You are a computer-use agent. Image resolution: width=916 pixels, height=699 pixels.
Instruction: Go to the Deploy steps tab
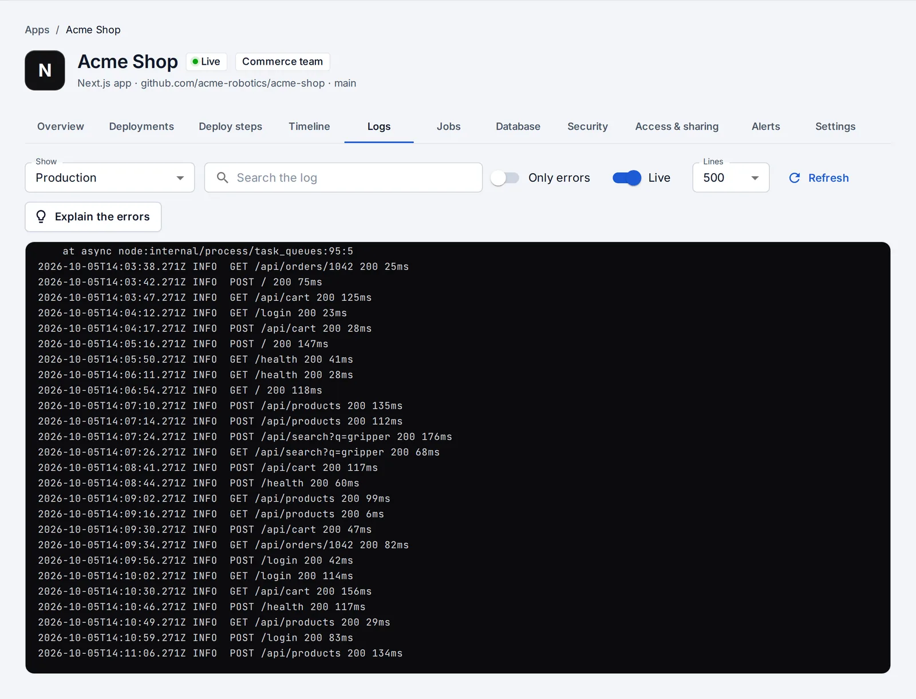click(x=231, y=126)
